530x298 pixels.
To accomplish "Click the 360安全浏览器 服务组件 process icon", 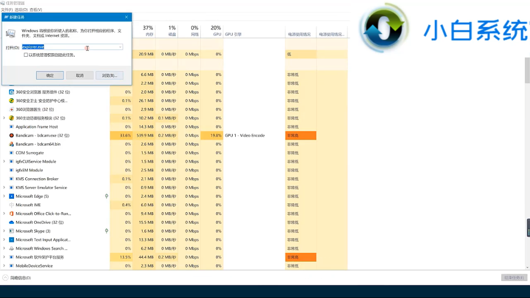I will (x=12, y=92).
